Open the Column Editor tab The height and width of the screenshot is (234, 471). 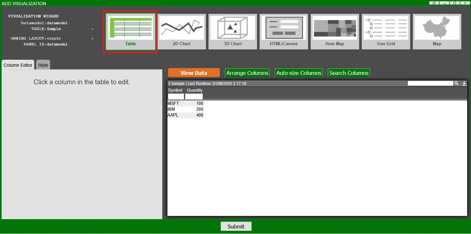(18, 65)
